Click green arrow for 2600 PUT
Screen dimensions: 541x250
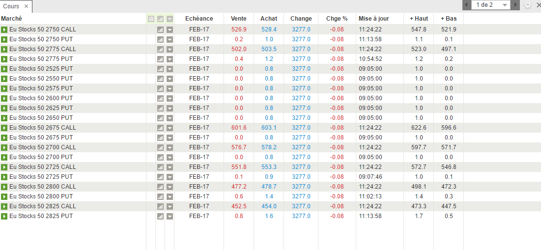pos(4,98)
